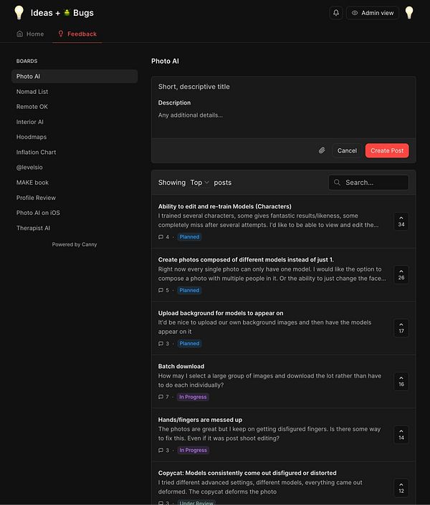Open the lightbulb profile avatar
Viewport: 430px width, 505px height.
point(409,13)
